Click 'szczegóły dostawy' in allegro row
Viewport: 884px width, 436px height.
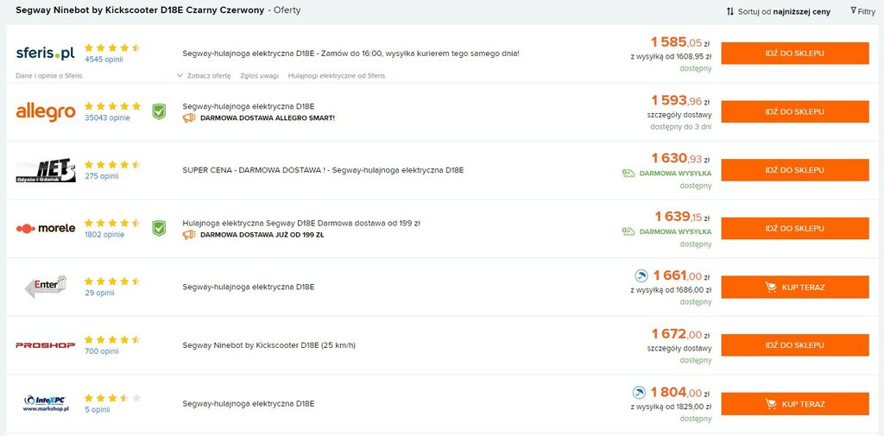679,115
